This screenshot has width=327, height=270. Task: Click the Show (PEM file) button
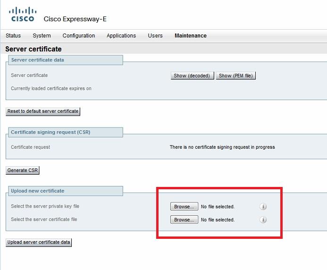pyautogui.click(x=235, y=76)
